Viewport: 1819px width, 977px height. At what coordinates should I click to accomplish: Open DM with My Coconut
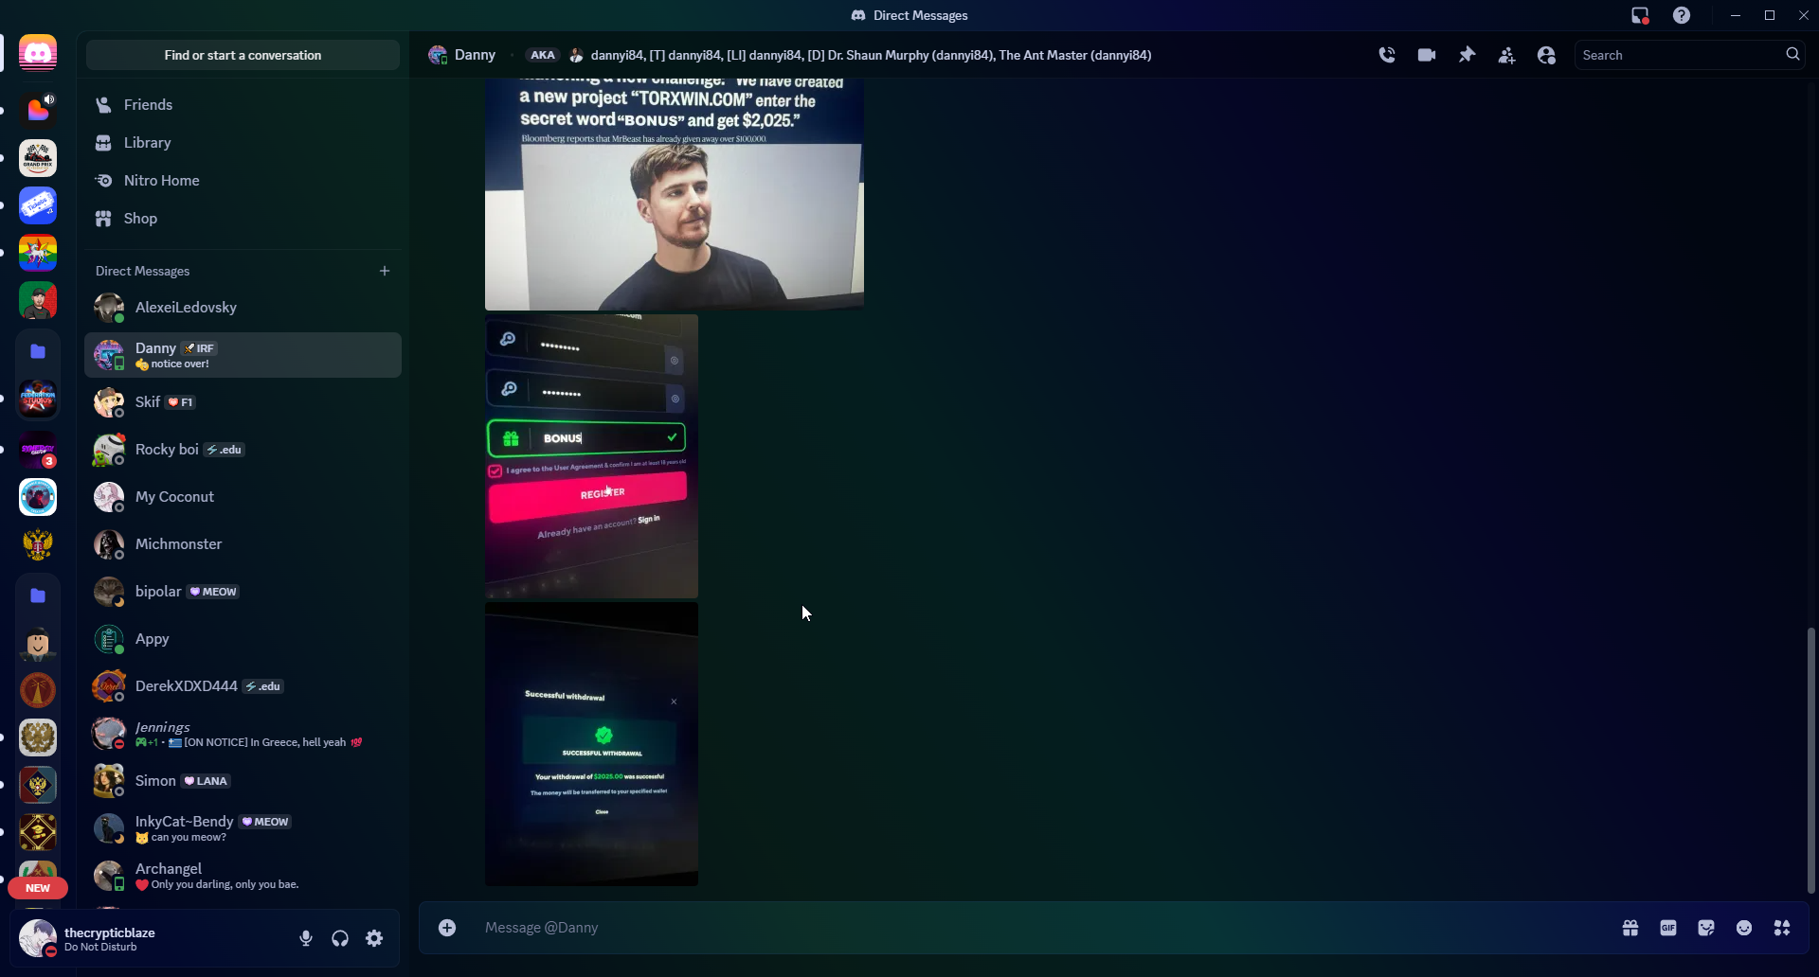[243, 497]
